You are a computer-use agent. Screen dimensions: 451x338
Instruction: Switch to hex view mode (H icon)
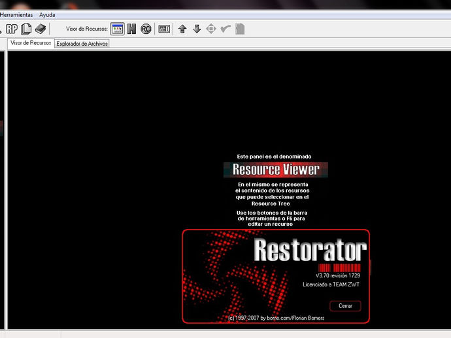pyautogui.click(x=131, y=29)
